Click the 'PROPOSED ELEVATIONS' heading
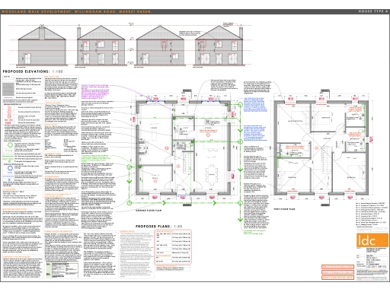Screen dimensions: 390x292 [26, 71]
